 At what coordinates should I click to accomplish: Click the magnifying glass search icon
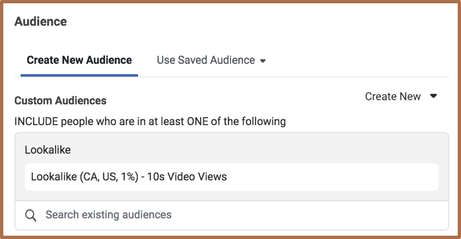pos(30,215)
